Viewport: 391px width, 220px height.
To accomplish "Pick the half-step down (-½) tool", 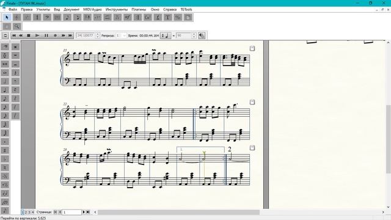I will pyautogui.click(x=5, y=176).
